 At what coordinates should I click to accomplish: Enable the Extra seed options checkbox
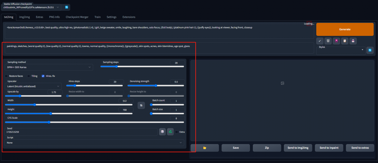177,132
